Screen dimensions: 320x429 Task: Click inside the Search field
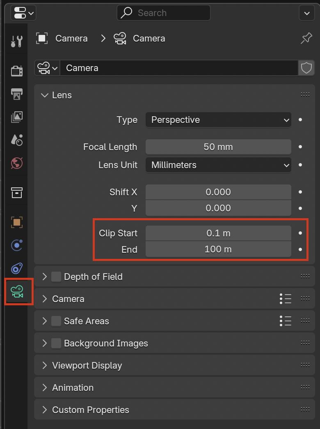pyautogui.click(x=163, y=13)
